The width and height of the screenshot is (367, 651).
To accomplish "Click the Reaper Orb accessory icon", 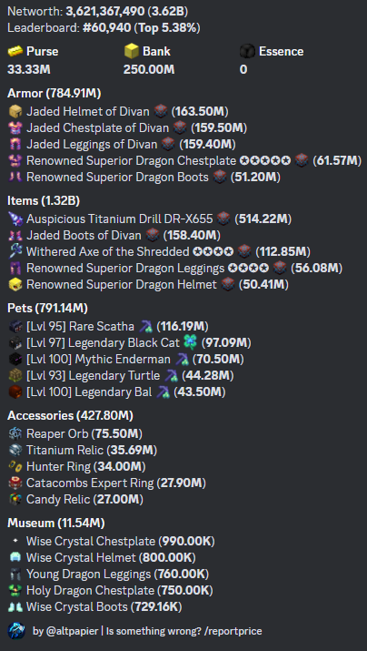I will pyautogui.click(x=15, y=434).
